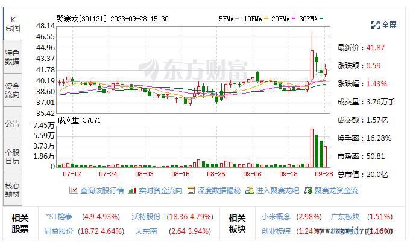Click the bar icon beside 实时资金流向
The width and height of the screenshot is (410, 244).
(x=132, y=191)
